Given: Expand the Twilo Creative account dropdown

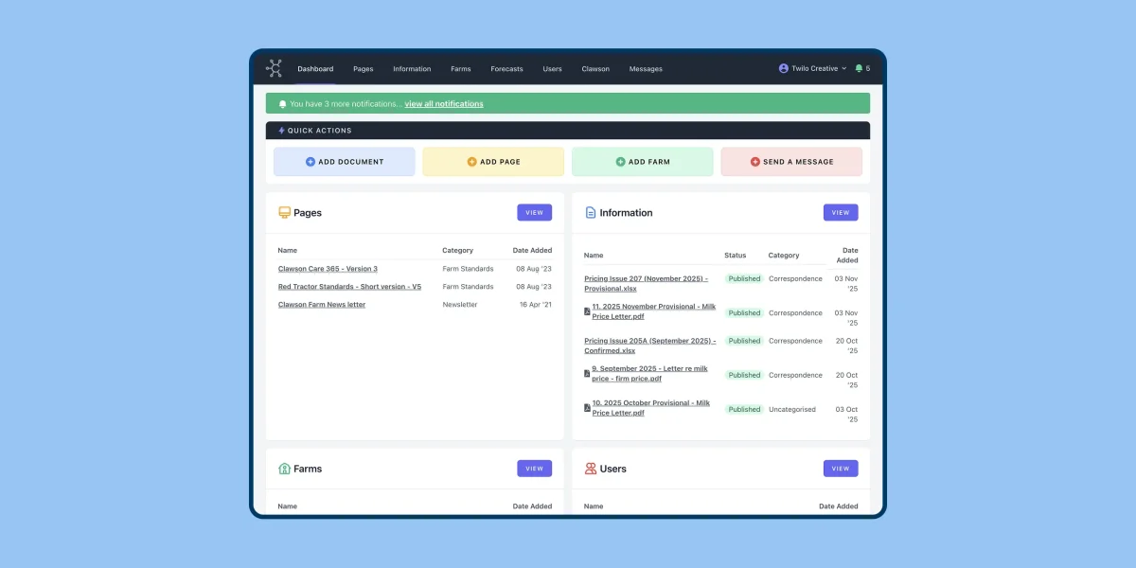Looking at the screenshot, I should click(812, 68).
